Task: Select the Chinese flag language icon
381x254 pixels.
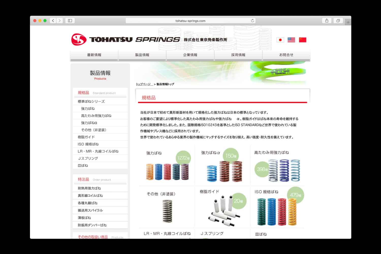Action: [x=302, y=40]
